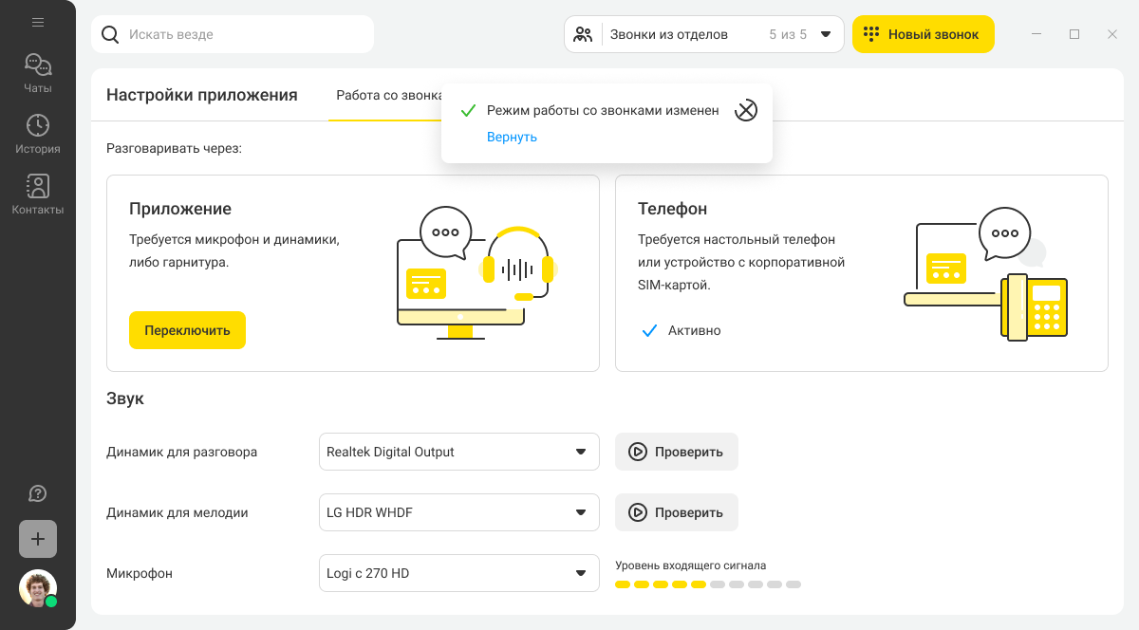
Task: Click the help question mark icon
Action: (x=38, y=493)
